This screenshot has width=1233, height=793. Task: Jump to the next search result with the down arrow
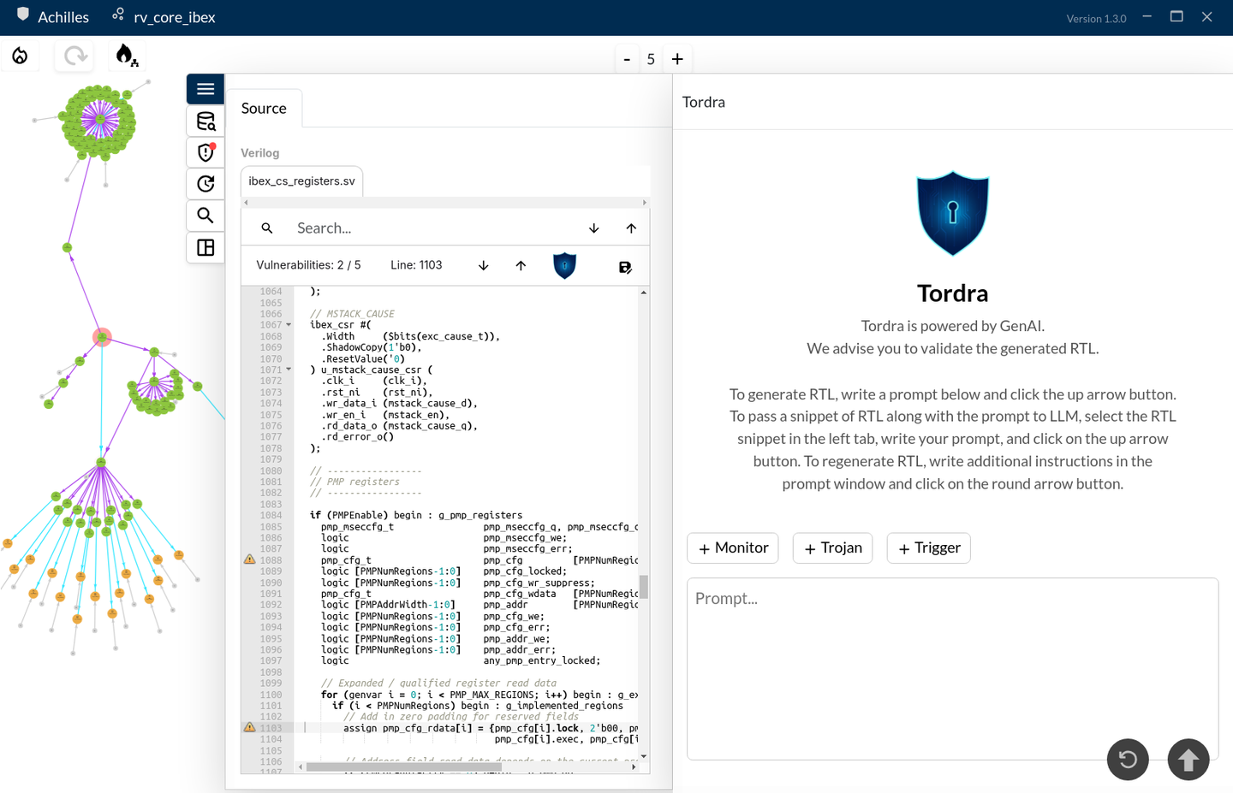(x=593, y=228)
